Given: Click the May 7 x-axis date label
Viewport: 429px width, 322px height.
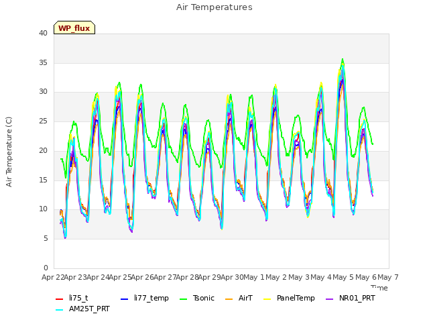Looking at the screenshot, I should coord(388,277).
